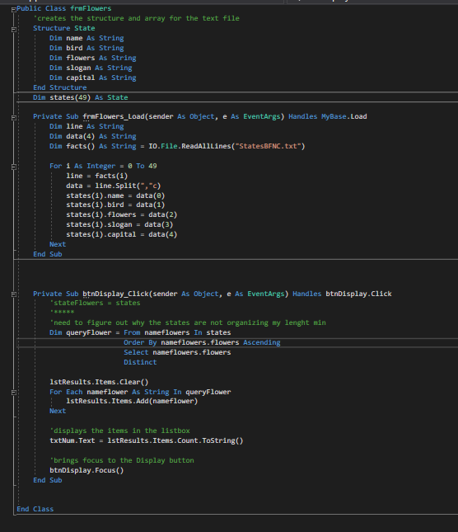458x532 pixels.
Task: Click txtNum.Text in the assignment line
Action: (72, 440)
